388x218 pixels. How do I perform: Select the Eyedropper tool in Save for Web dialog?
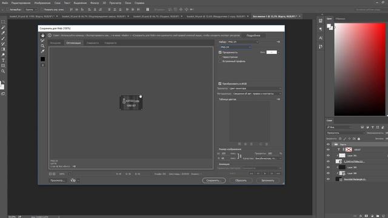[42, 51]
